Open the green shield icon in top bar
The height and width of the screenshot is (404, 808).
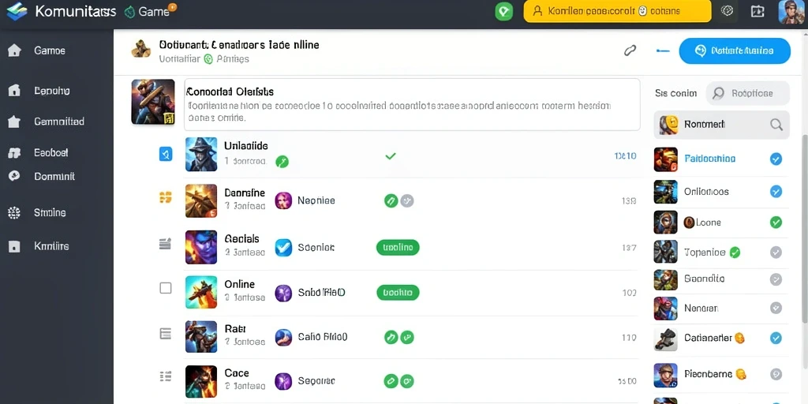pyautogui.click(x=503, y=11)
